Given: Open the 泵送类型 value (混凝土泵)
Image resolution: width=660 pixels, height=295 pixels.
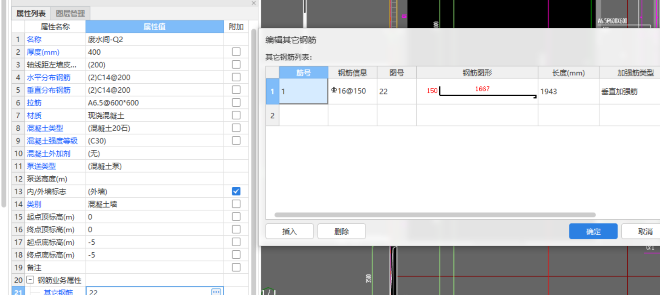Looking at the screenshot, I should pos(155,166).
